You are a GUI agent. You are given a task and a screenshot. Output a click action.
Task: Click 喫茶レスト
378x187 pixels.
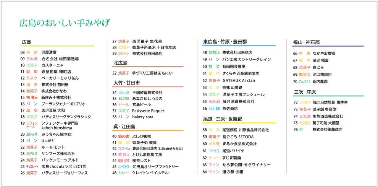click(x=141, y=161)
